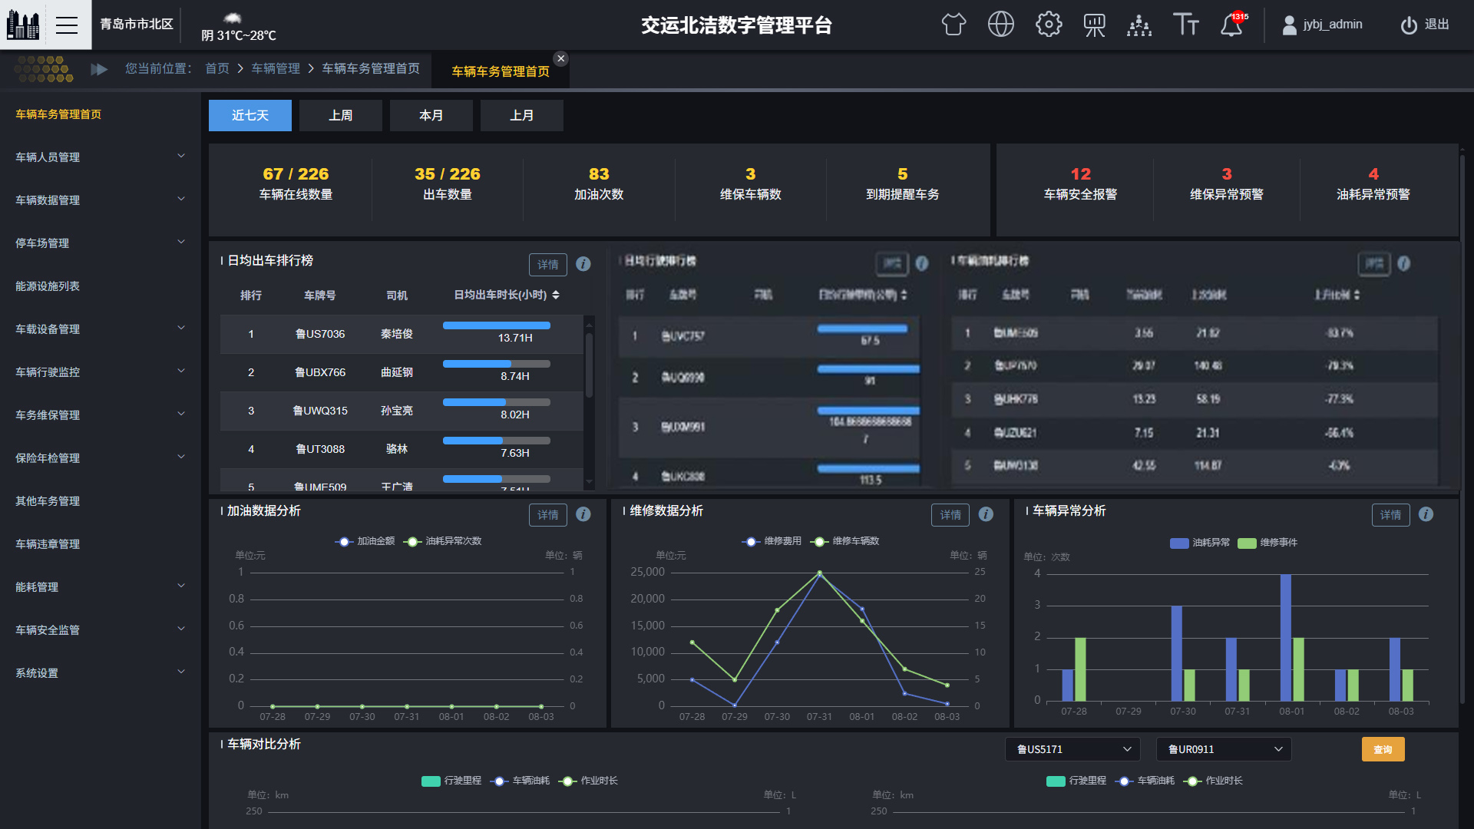Click the Tt font size icon
Screen dimensions: 1474x829
click(x=1185, y=25)
